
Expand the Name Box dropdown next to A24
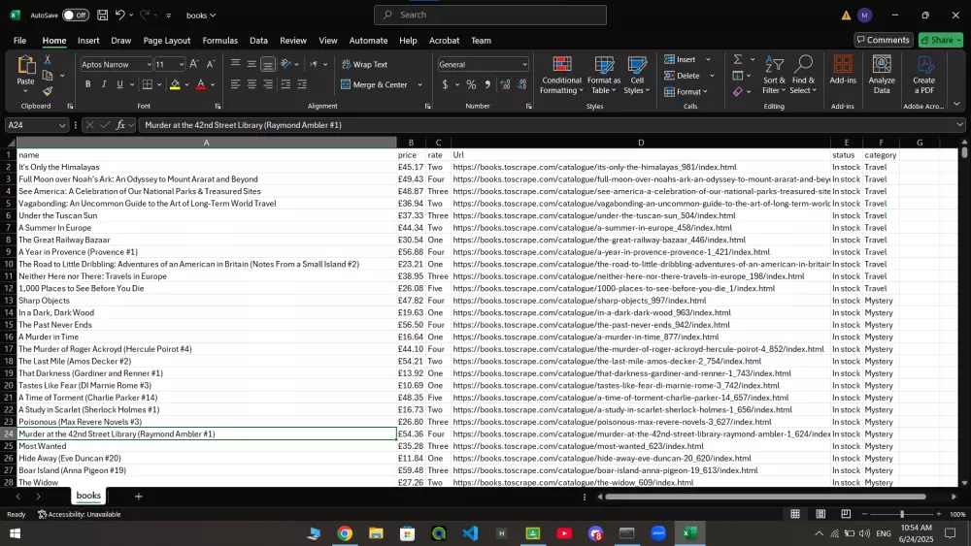click(63, 125)
